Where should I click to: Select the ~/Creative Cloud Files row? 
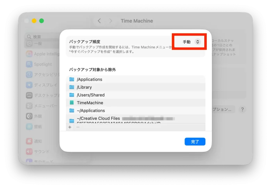click(98, 118)
